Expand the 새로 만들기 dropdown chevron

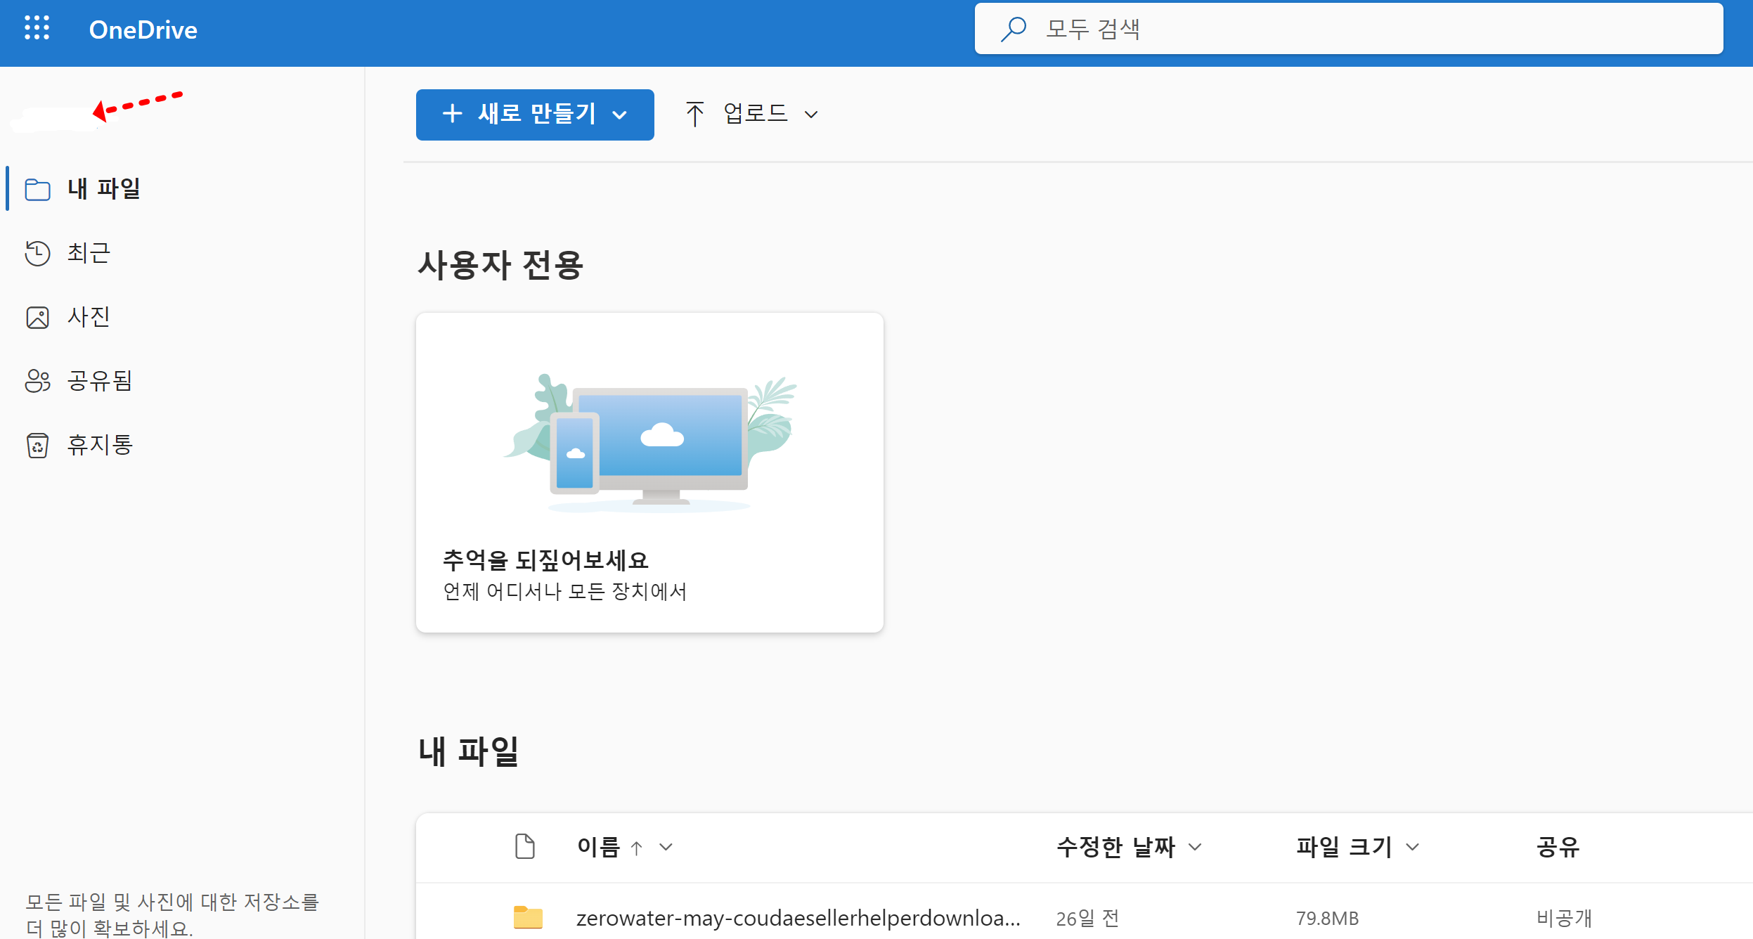coord(619,115)
